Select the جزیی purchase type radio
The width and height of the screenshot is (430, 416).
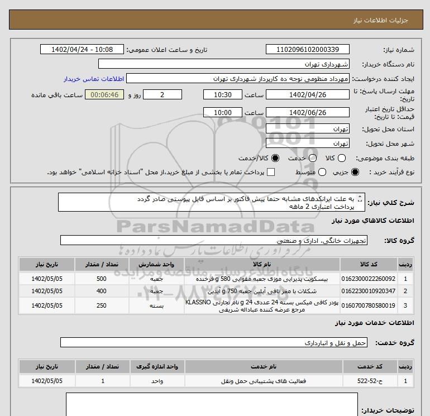355,172
